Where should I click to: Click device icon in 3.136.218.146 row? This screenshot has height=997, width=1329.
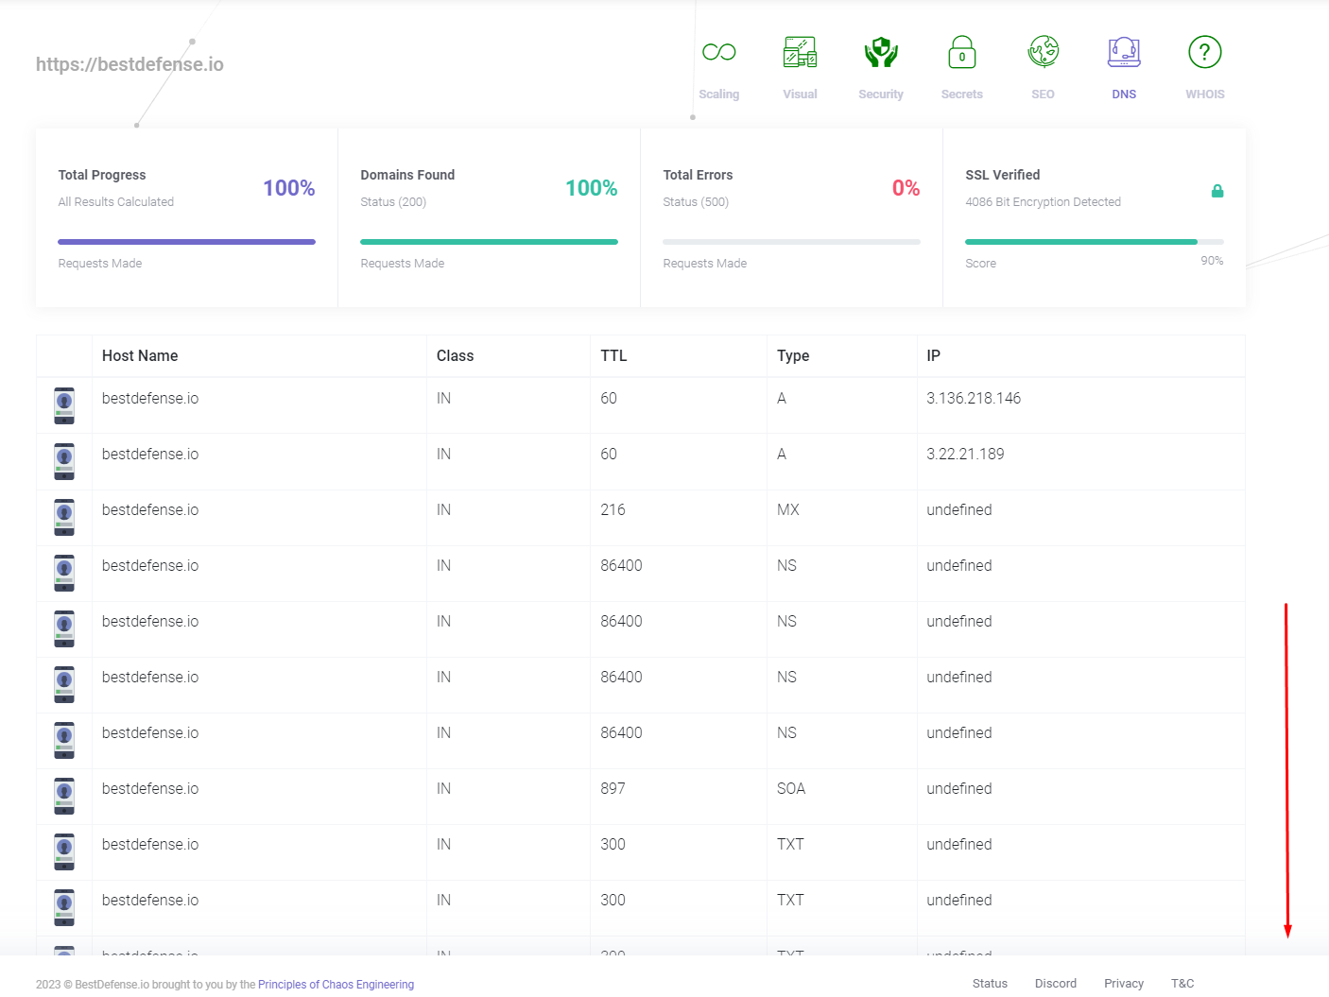[x=64, y=405]
